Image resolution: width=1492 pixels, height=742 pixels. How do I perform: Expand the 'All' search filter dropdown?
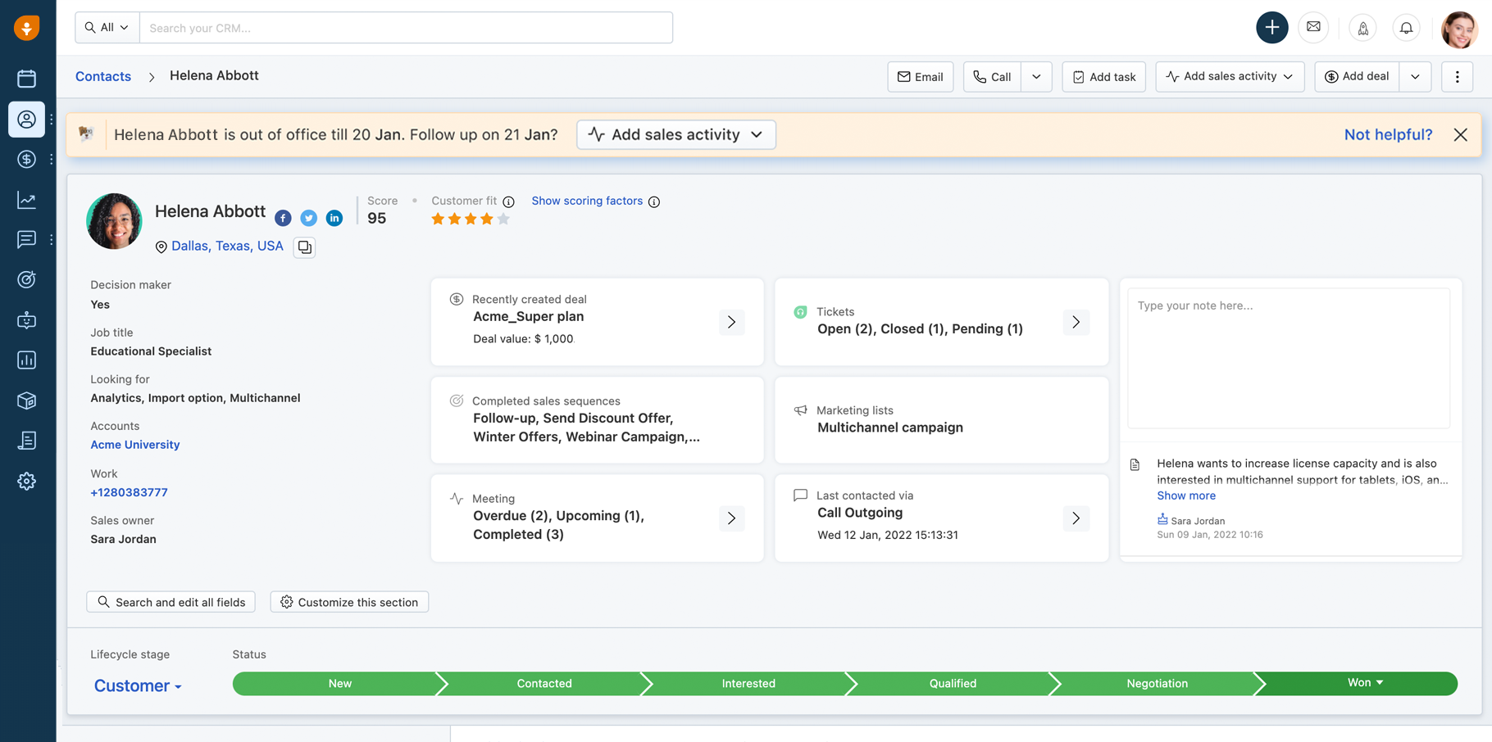[107, 27]
